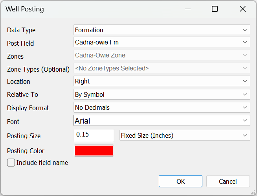The height and width of the screenshot is (196, 257).
Task: Open the Data Type dropdown showing Formation
Action: pyautogui.click(x=162, y=30)
